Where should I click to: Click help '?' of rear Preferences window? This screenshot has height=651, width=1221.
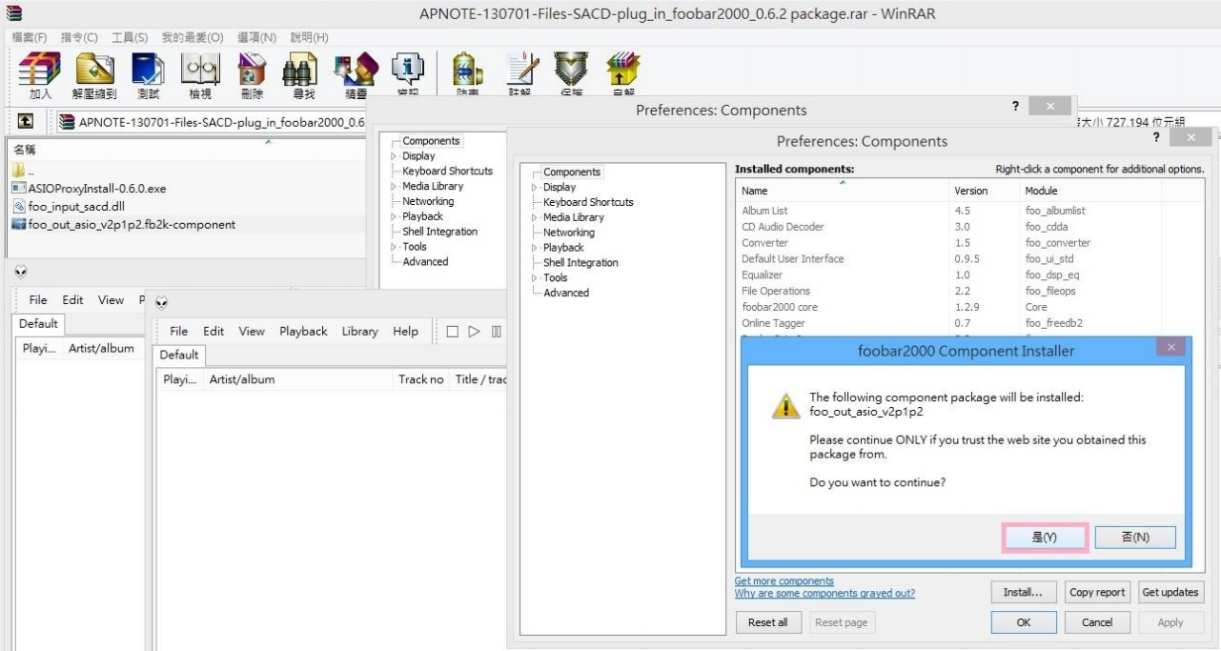[x=1015, y=106]
